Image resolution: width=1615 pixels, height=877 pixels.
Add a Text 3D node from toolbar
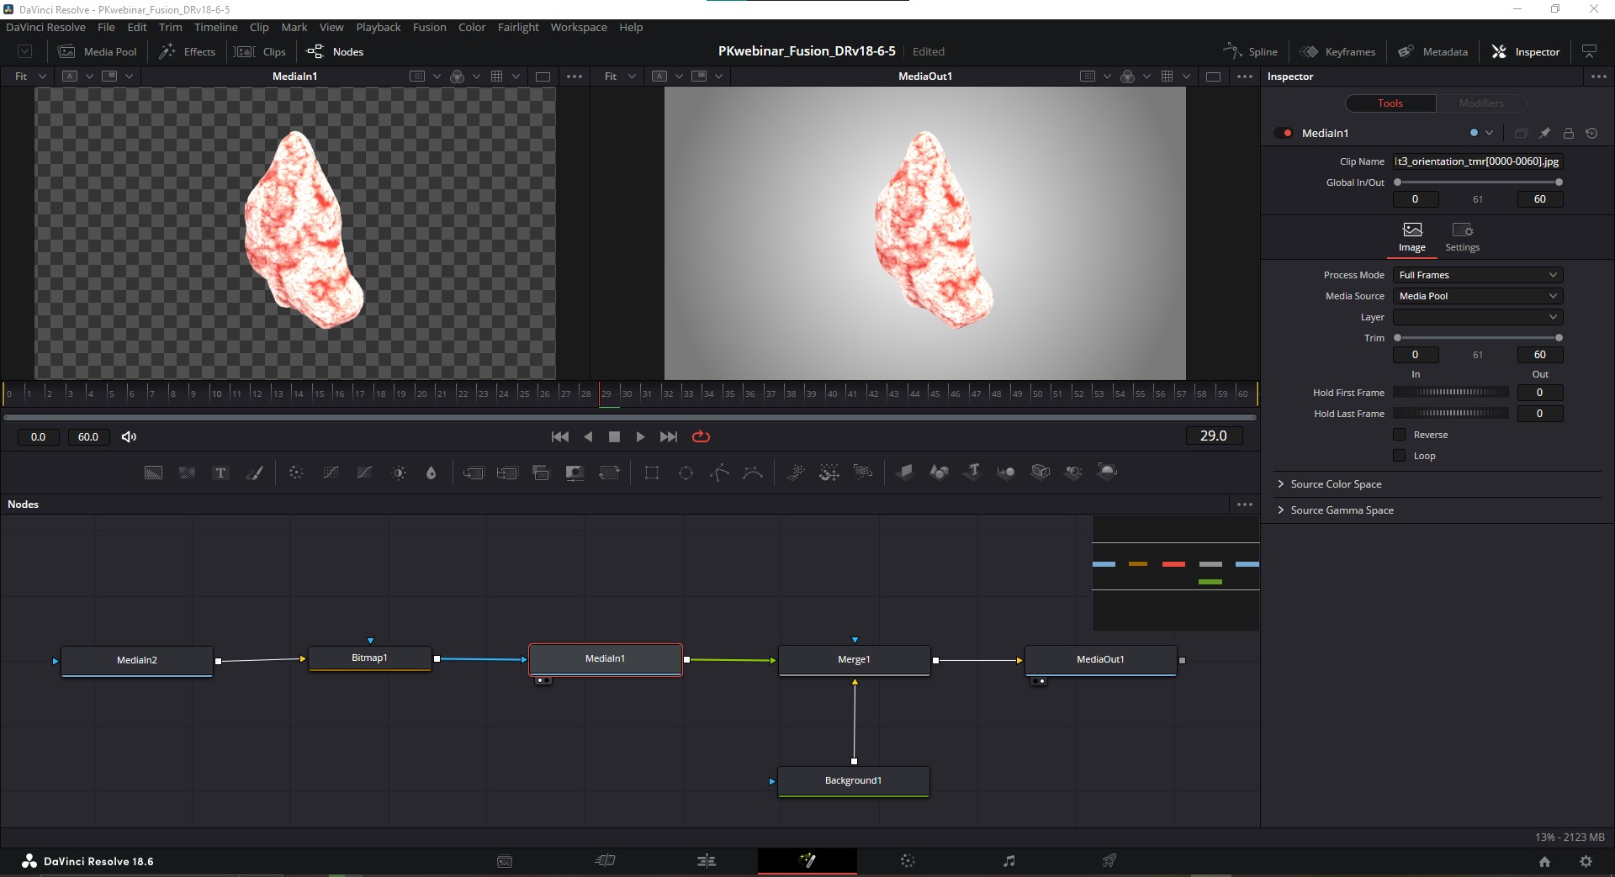point(972,473)
